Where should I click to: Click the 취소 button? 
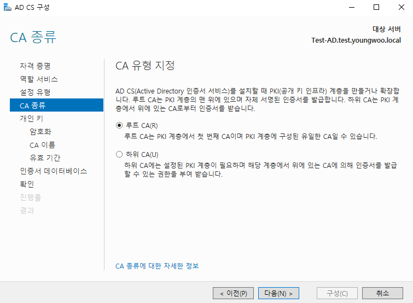(382, 293)
